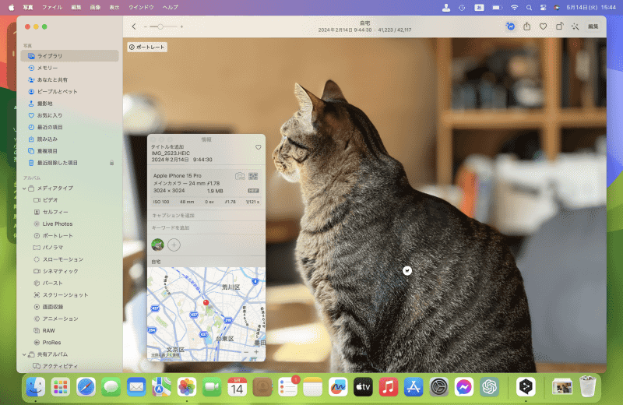This screenshot has width=623, height=405.
Task: Click キャプションを追加 field
Action: tap(206, 216)
